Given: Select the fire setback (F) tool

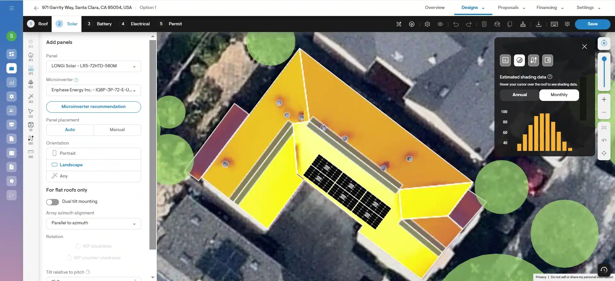Looking at the screenshot, I should point(31,56).
